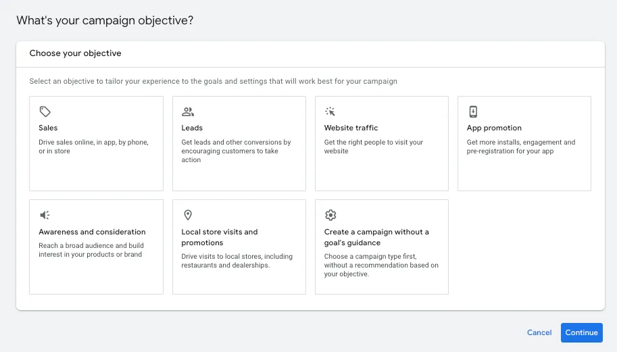
Task: Click the Local store location pin icon
Action: click(188, 215)
